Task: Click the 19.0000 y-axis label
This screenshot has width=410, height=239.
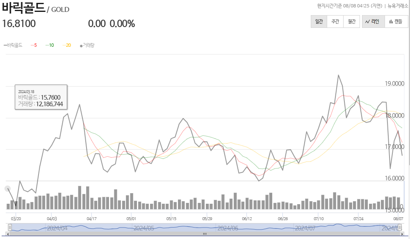Action: pos(394,83)
